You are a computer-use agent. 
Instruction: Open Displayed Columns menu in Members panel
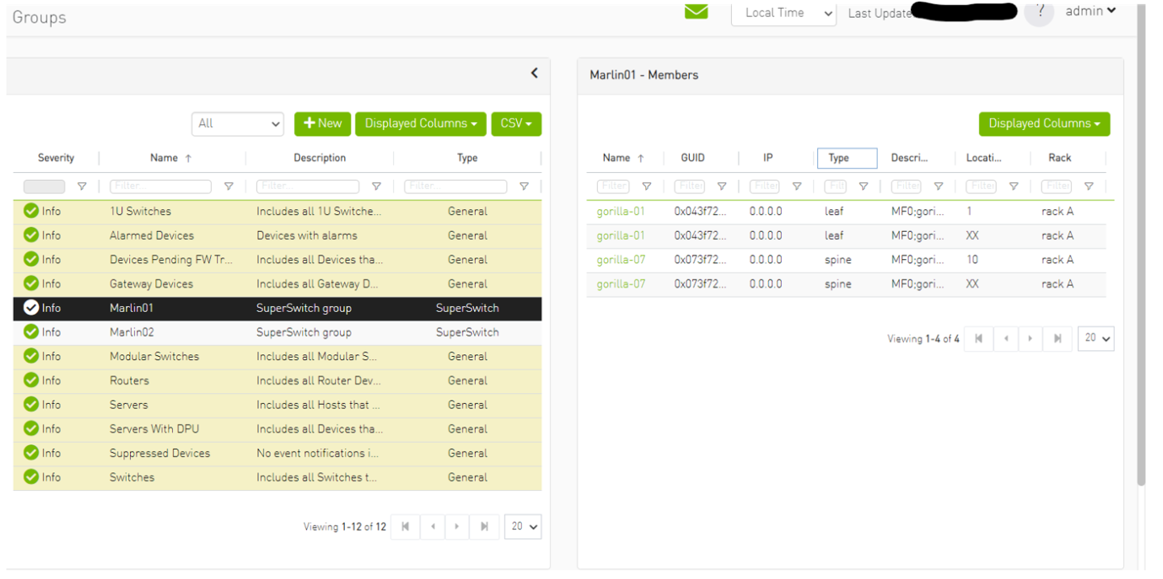point(1044,124)
